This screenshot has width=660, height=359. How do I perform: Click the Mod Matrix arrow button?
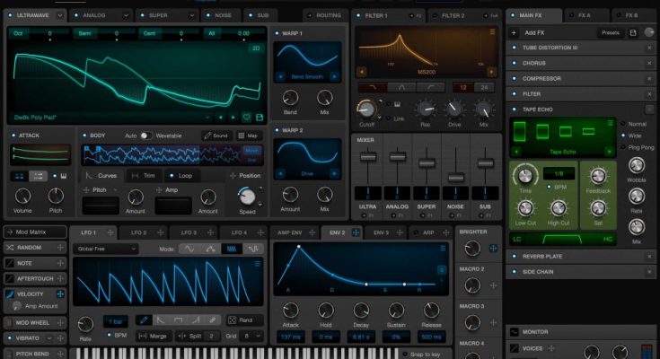10,232
